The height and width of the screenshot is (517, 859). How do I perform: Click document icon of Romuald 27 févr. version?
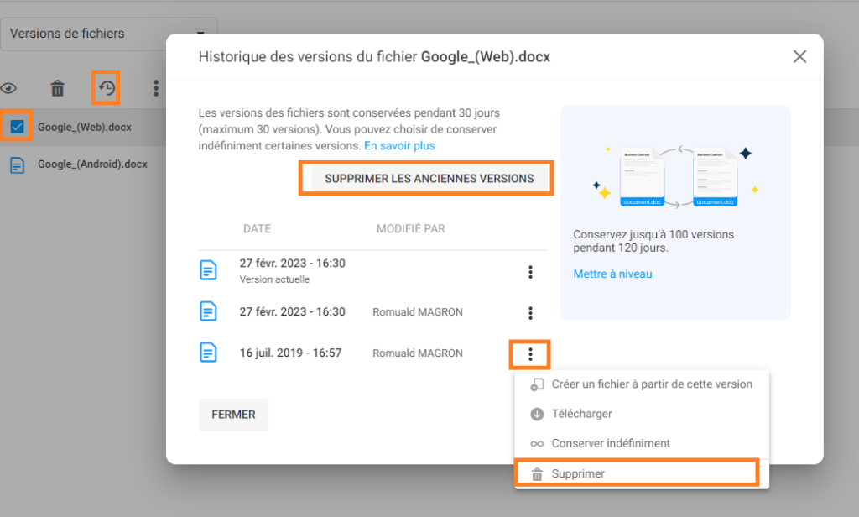208,311
